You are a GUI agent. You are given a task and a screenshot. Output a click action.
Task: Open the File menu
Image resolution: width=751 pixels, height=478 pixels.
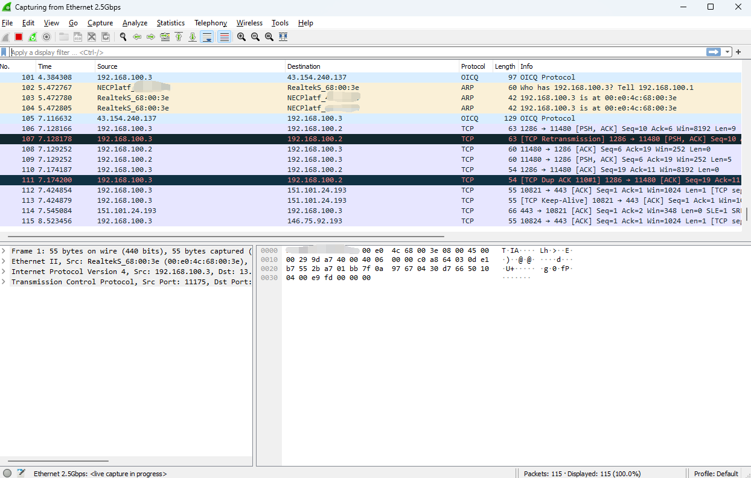tap(7, 23)
